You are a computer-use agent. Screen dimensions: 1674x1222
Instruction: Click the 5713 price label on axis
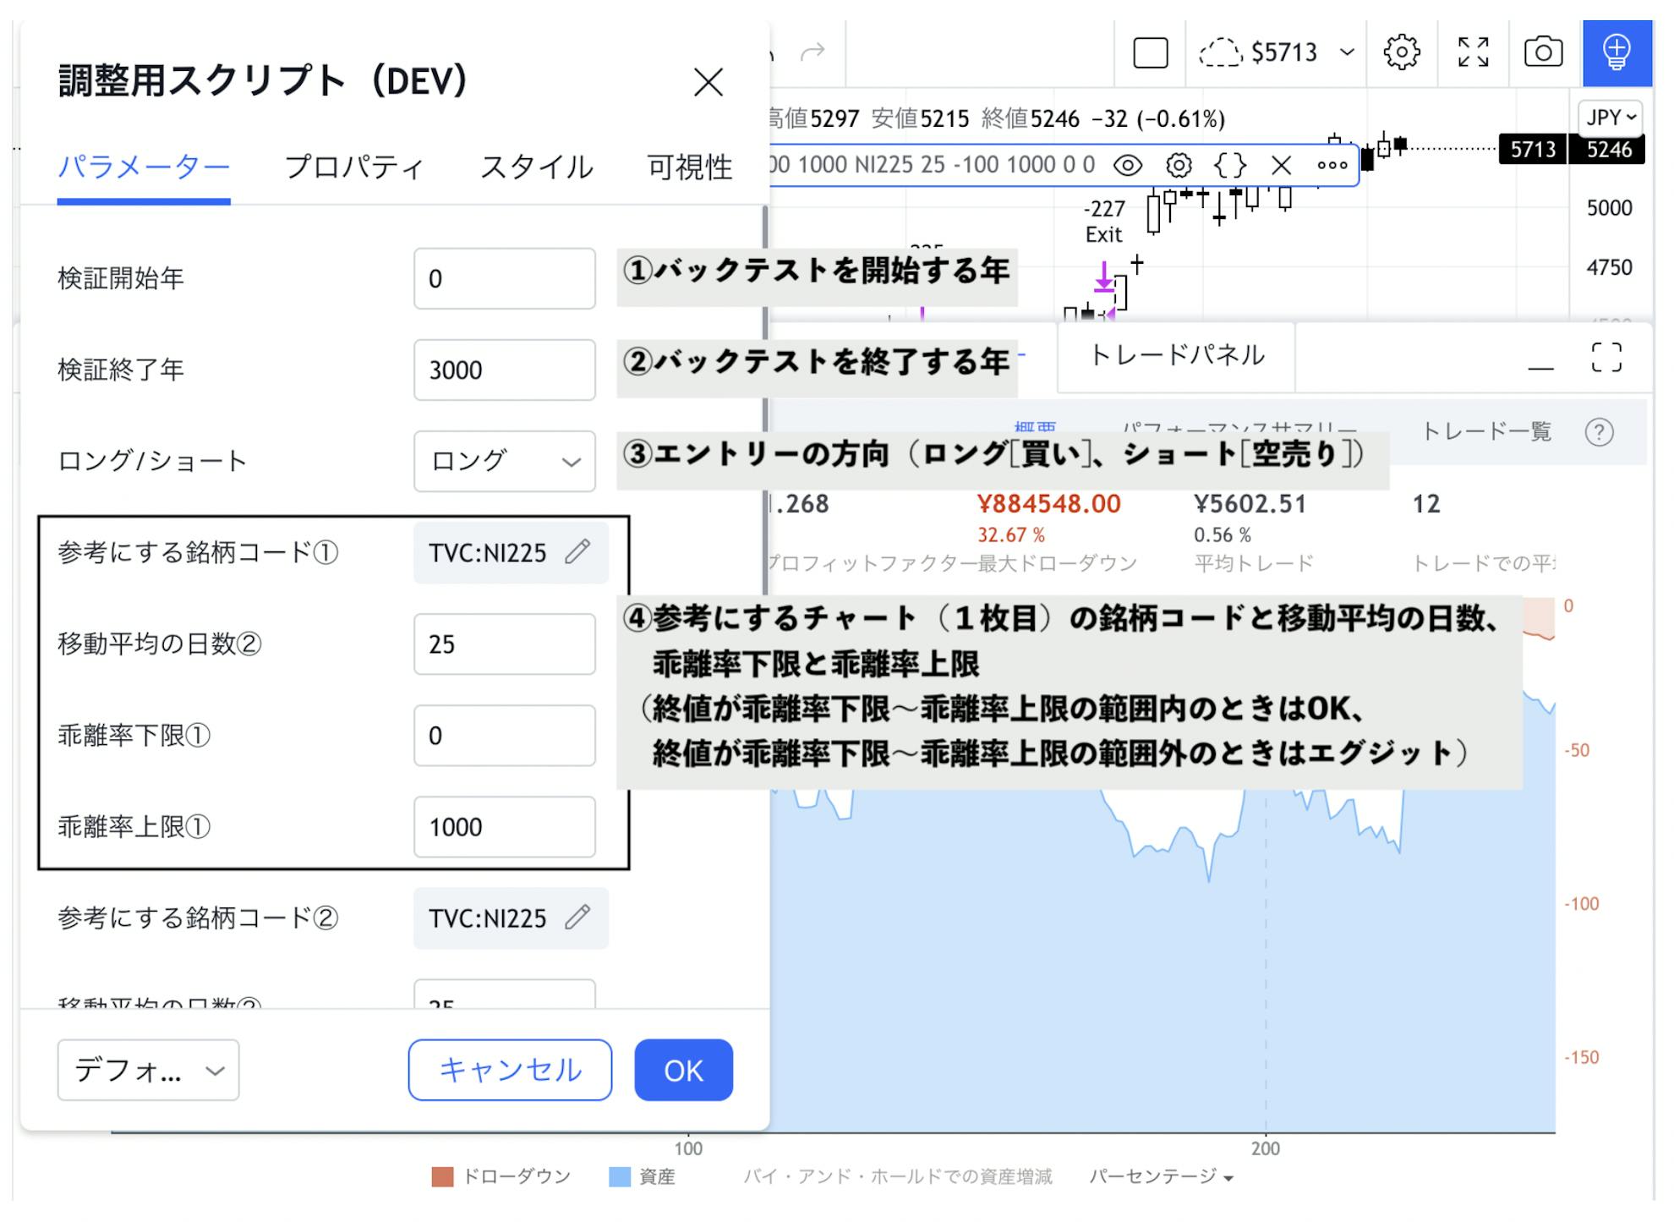[x=1533, y=150]
